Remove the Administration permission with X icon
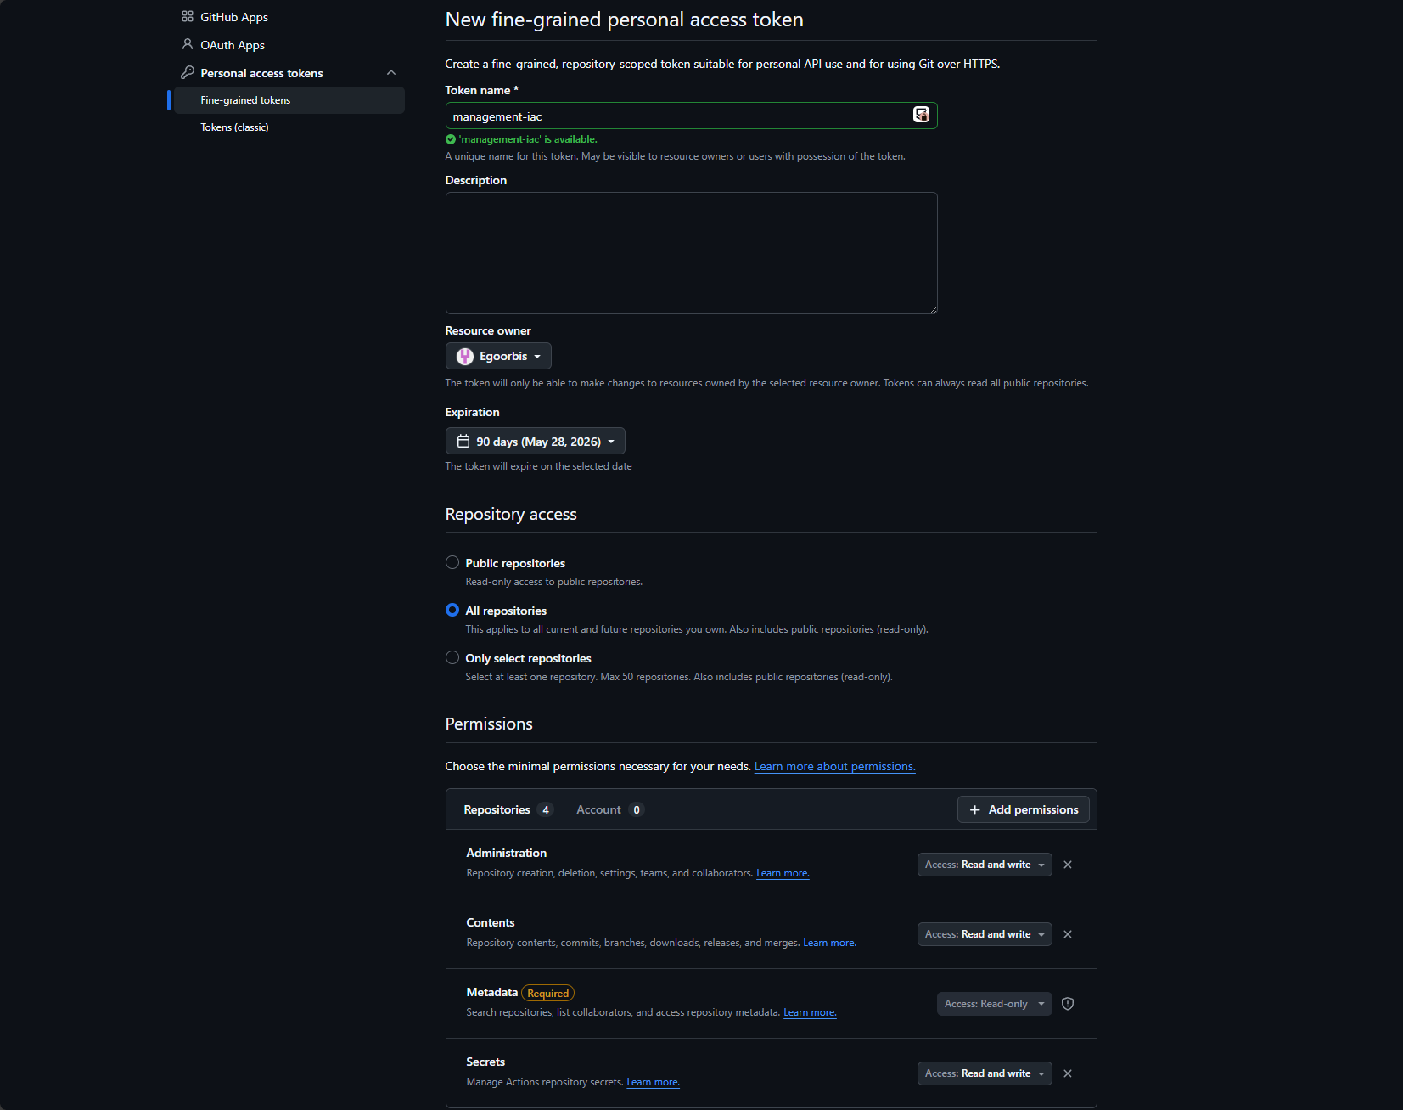 coord(1068,865)
